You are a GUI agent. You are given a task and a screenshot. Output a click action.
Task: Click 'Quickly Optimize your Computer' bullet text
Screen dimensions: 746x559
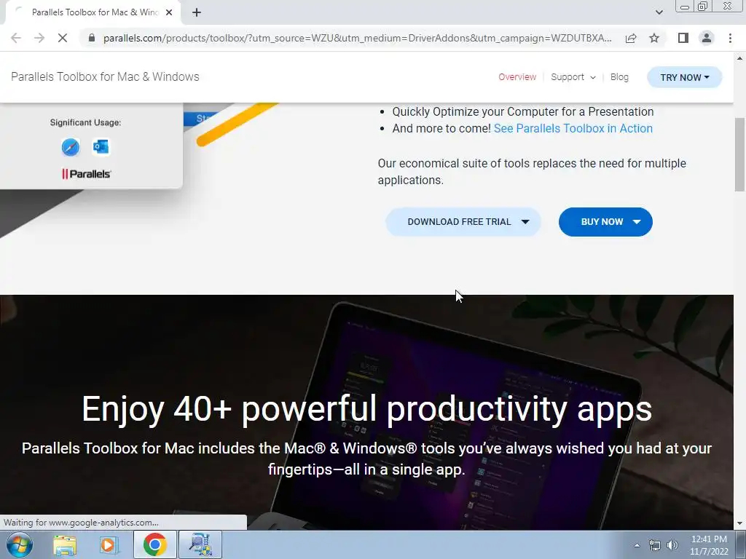(x=523, y=111)
